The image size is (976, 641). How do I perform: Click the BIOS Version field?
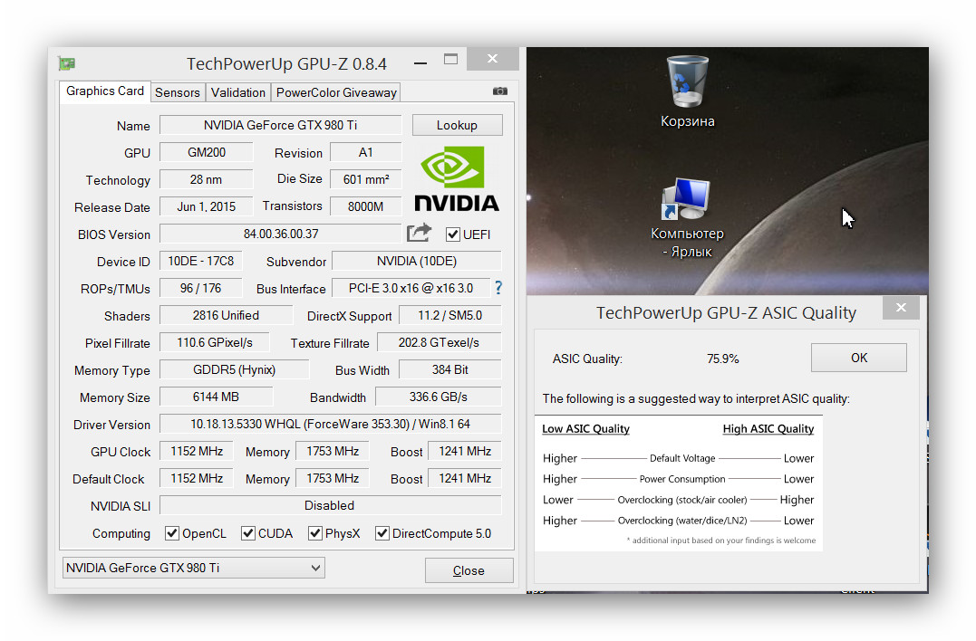pos(280,234)
